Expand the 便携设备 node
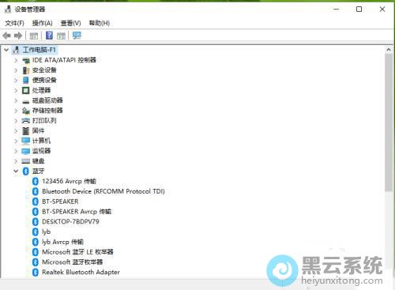 point(16,81)
